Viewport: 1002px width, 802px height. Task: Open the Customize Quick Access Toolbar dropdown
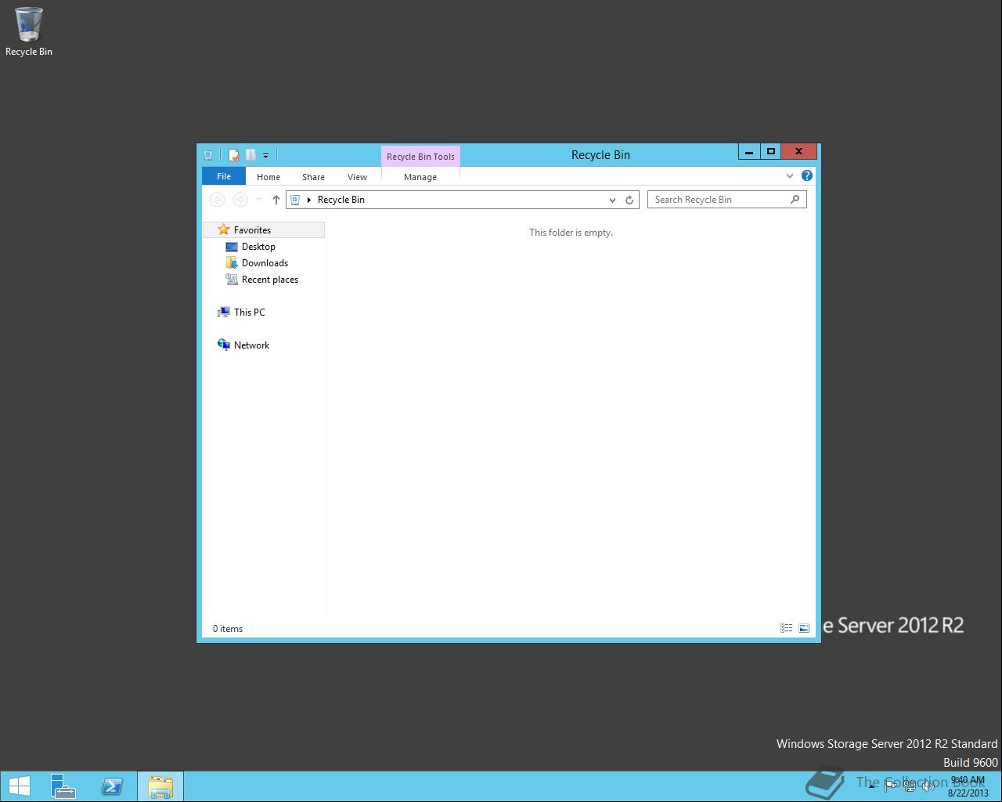[x=265, y=156]
